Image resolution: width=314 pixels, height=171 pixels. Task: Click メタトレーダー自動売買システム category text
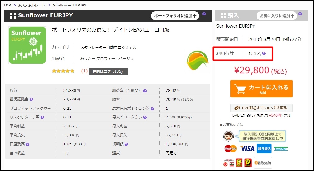click(x=108, y=48)
